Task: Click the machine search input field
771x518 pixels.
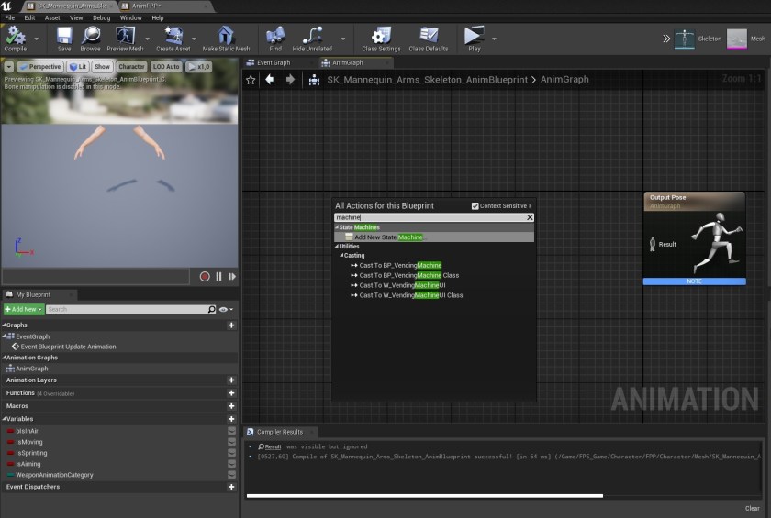Action: pos(429,217)
